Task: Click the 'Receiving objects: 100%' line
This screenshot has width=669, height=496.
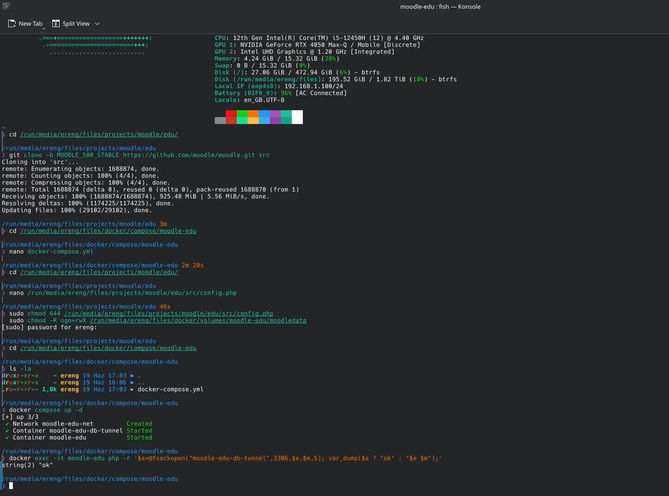Action: coord(136,197)
